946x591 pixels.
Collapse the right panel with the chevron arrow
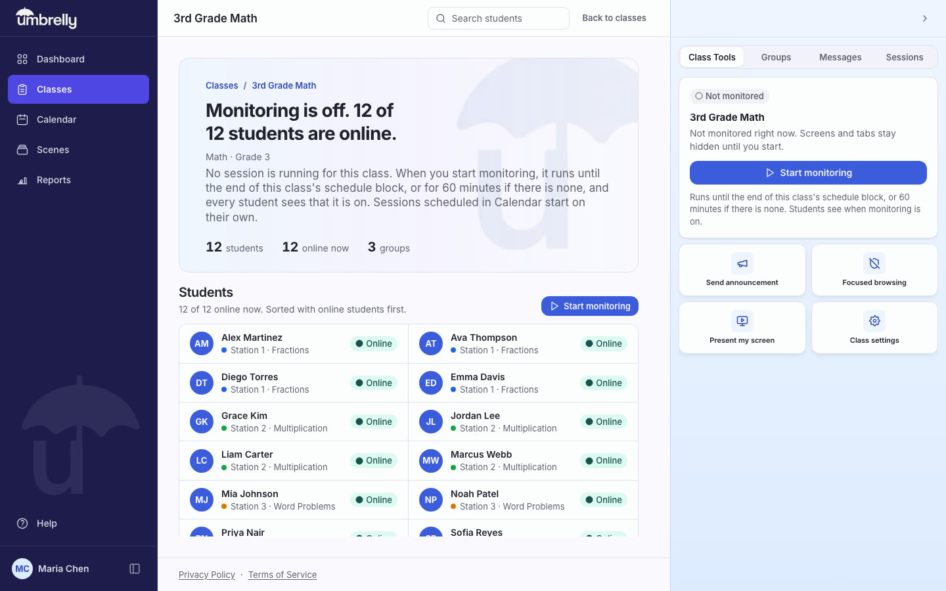click(924, 18)
